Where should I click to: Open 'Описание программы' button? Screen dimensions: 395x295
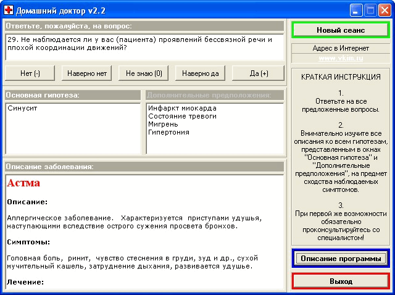click(x=341, y=259)
